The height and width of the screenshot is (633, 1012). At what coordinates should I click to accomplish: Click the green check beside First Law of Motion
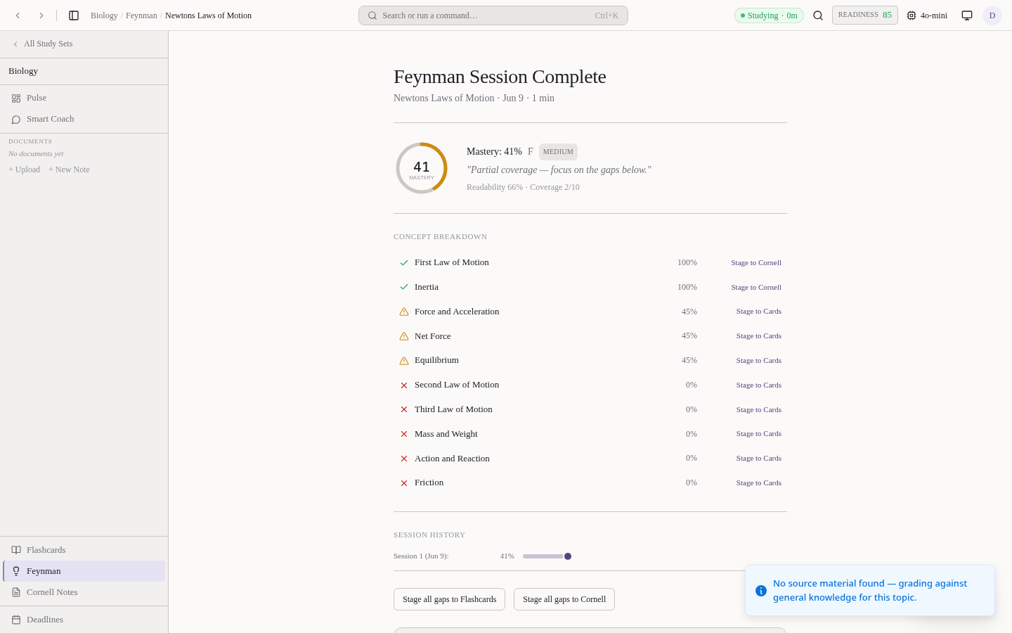click(x=404, y=263)
